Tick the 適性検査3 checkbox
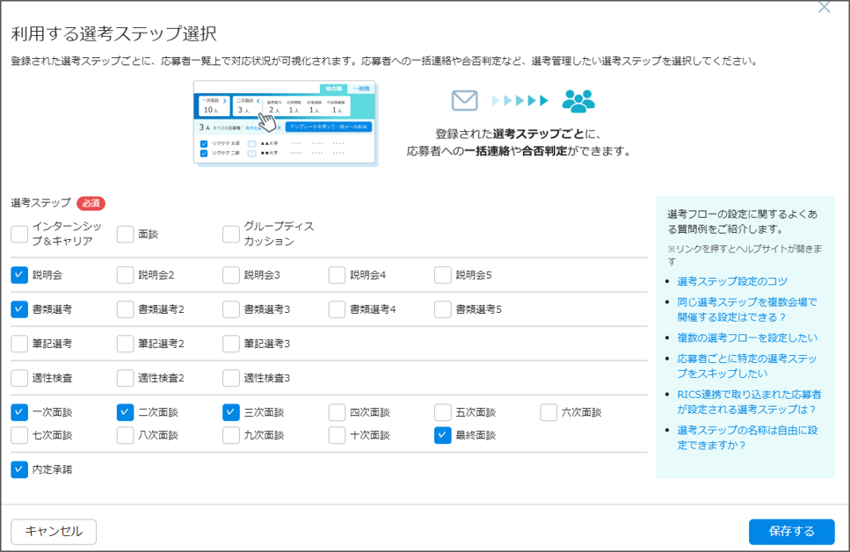Screen dimensions: 850x552 tap(231, 378)
